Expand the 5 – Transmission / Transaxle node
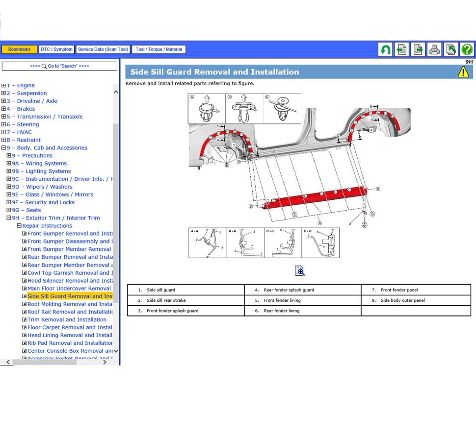Viewport: 476px width, 435px height. (x=3, y=117)
